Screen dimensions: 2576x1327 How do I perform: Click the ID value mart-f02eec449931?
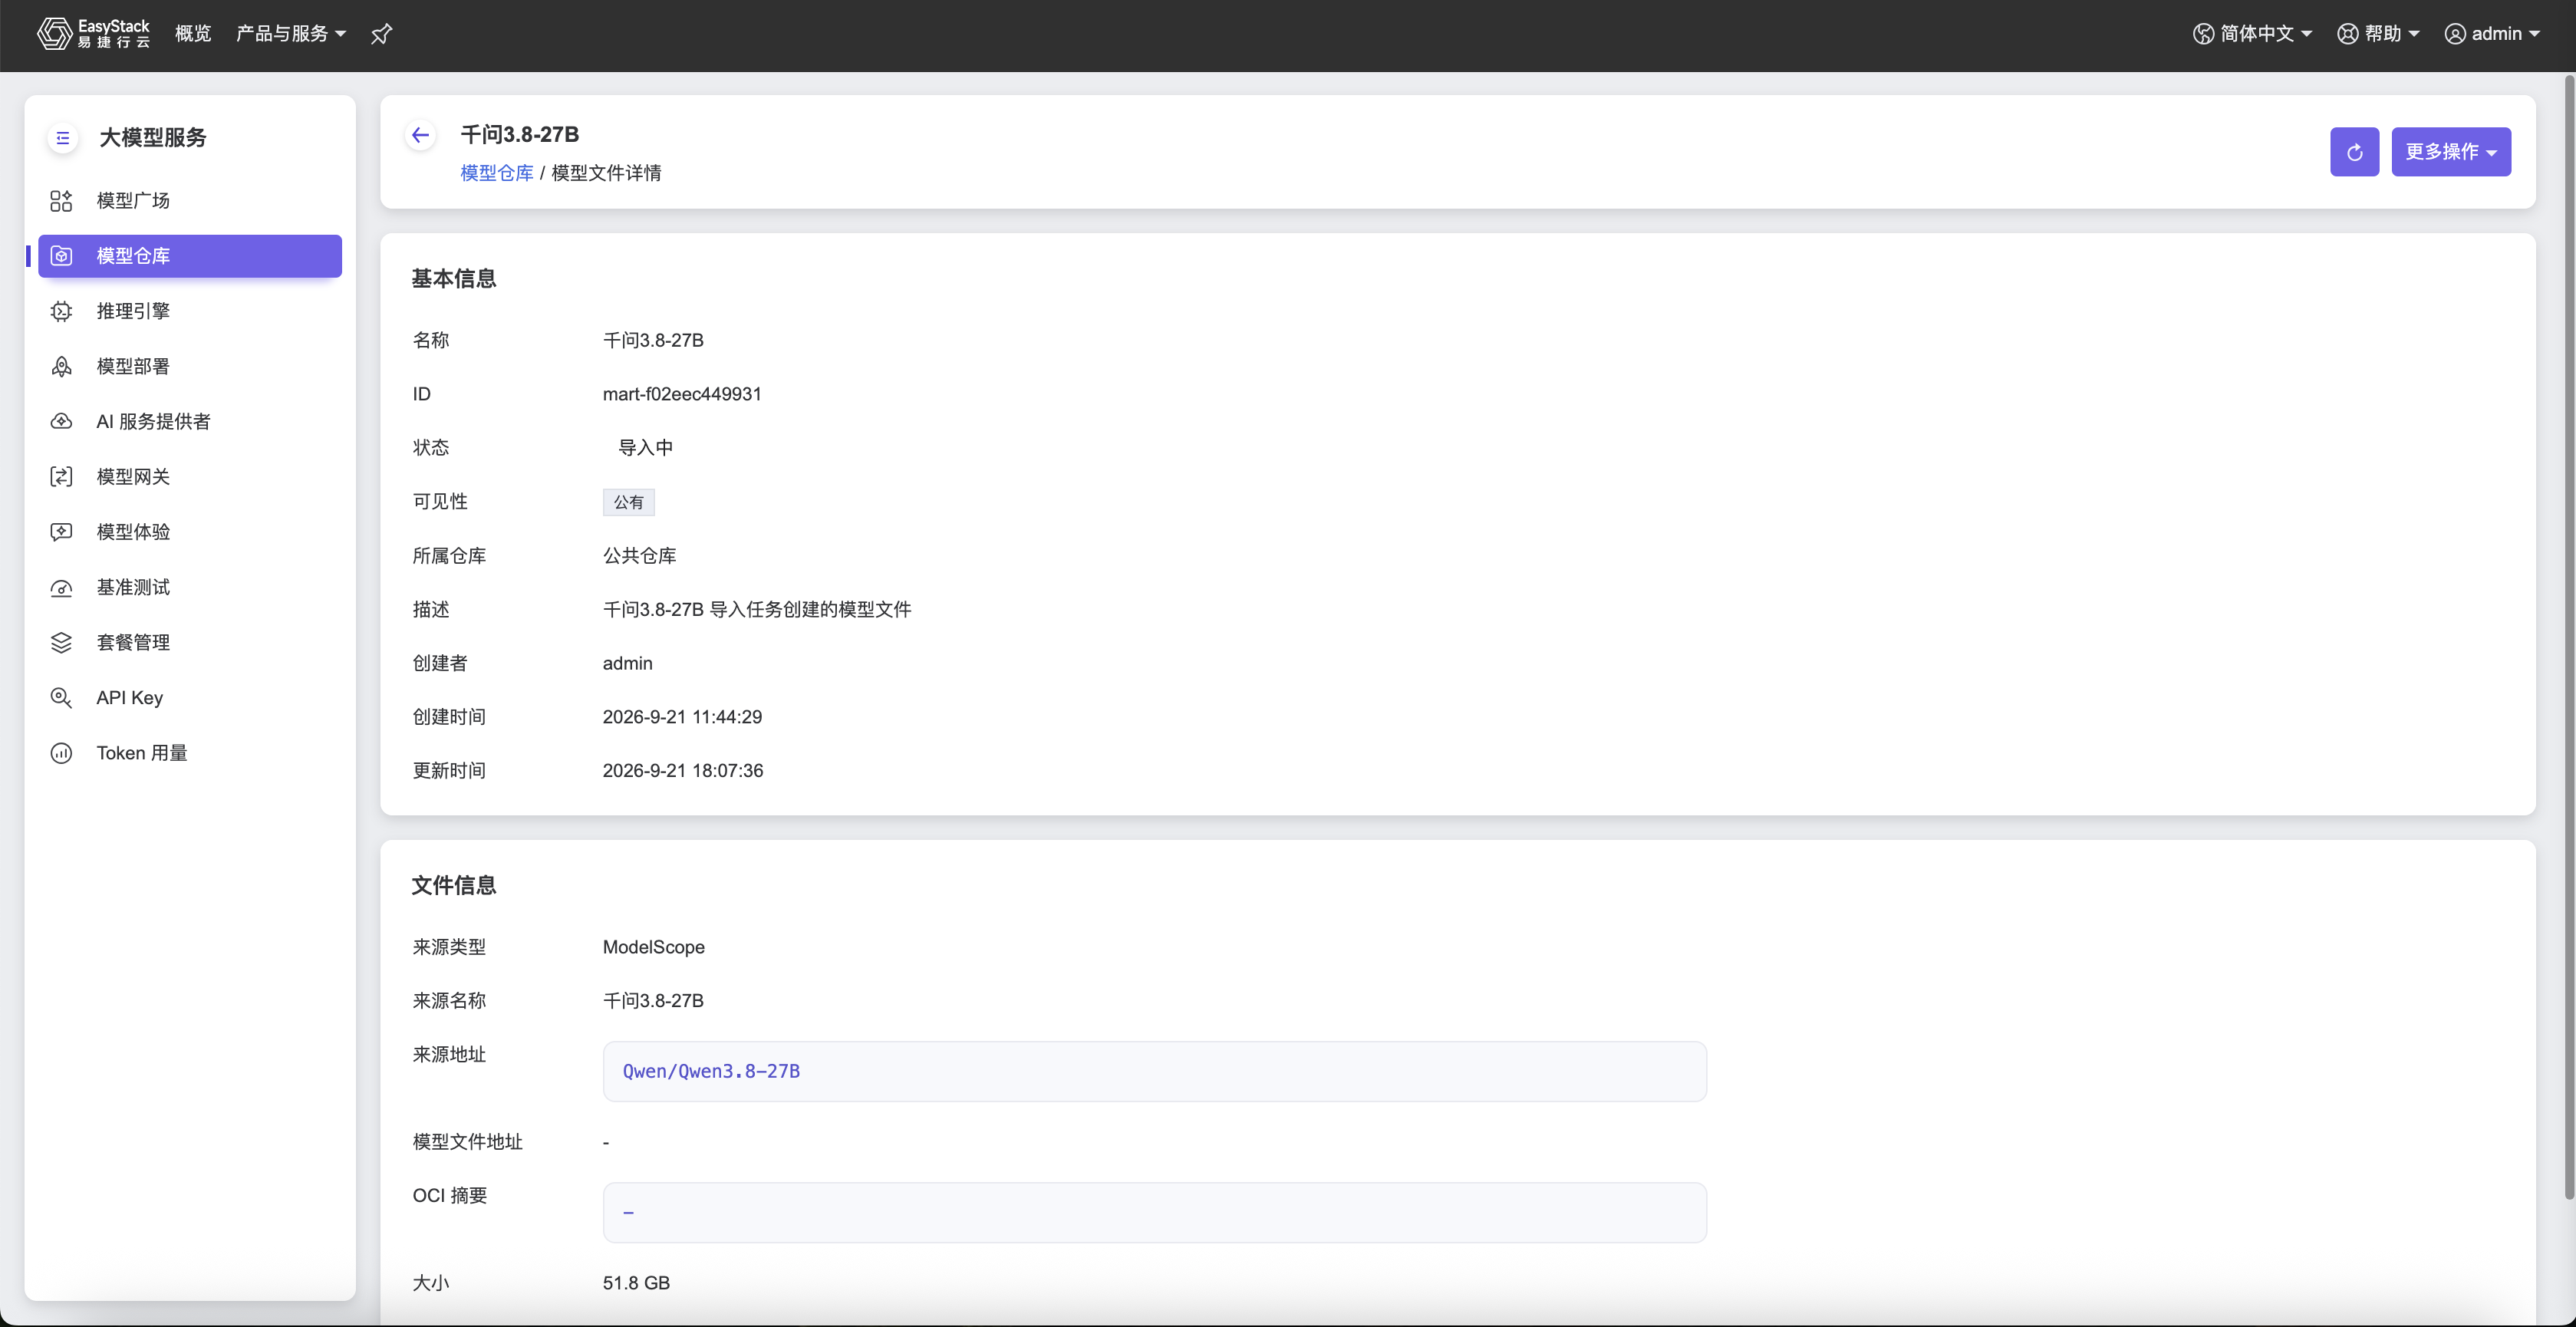coord(682,394)
